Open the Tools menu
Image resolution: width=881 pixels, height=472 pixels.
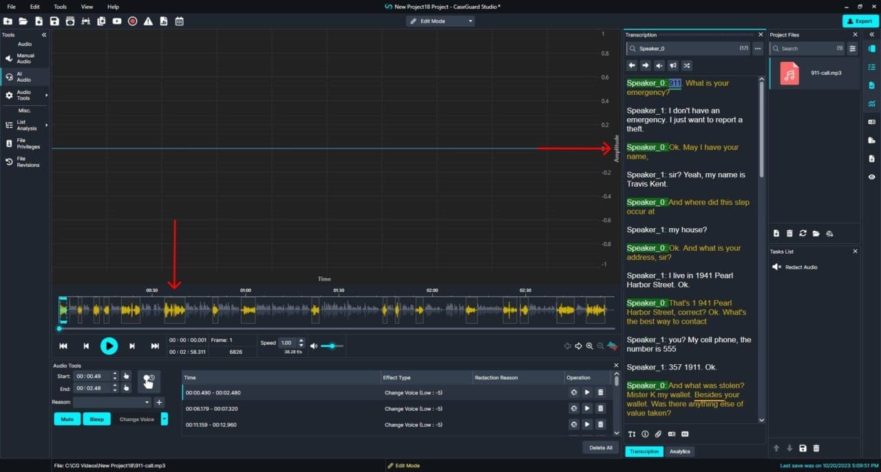60,6
